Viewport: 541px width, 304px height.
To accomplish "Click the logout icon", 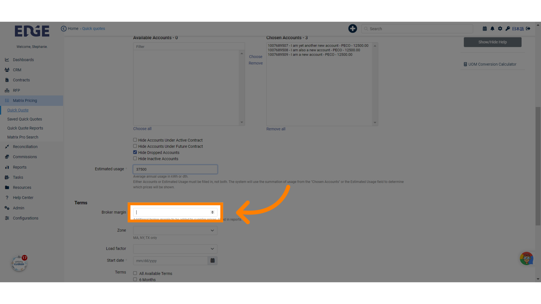I will (528, 28).
